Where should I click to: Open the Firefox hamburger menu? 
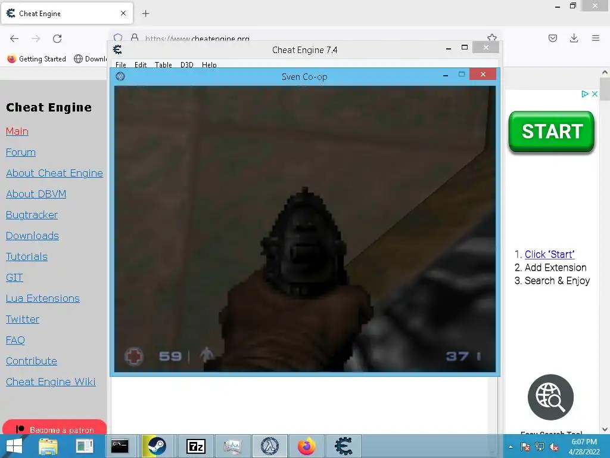coord(596,38)
